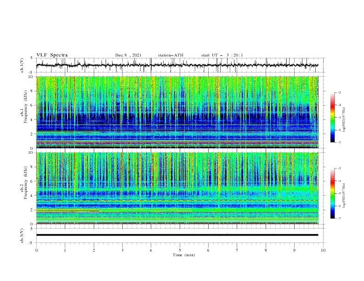This screenshot has width=364, height=281.
Task: Select the "Time (min)" axis title
Action: tap(184, 255)
